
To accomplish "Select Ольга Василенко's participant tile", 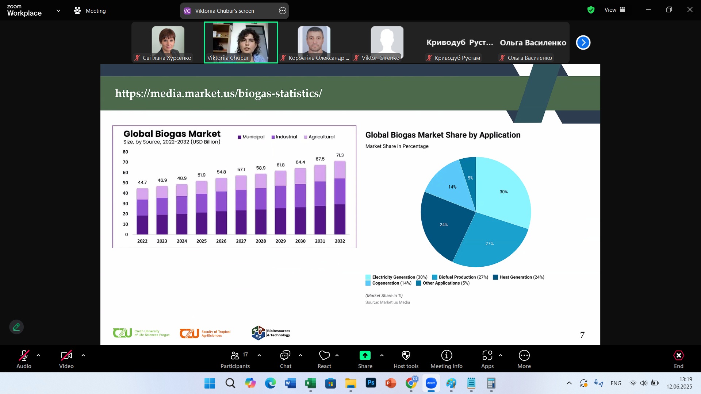I will (x=533, y=42).
